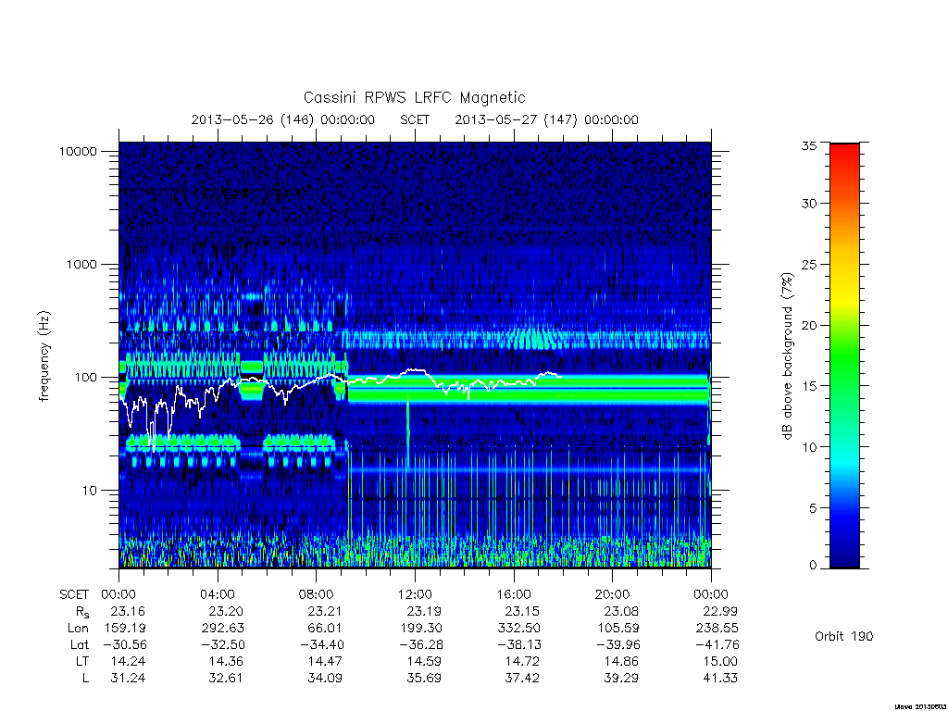Screen dimensions: 948x711
Task: Click the start date "2013-05-26 (146) 00:00:00"
Action: pos(283,119)
